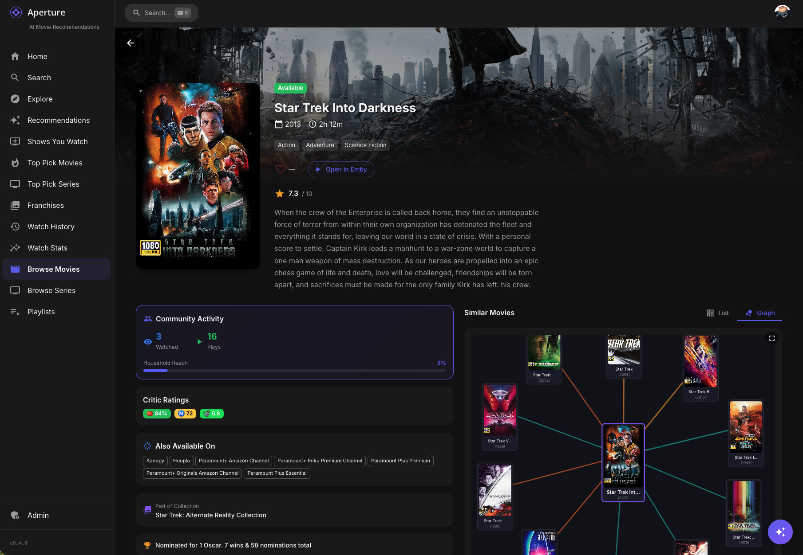Image resolution: width=803 pixels, height=555 pixels.
Task: Open Top Pick Series in sidebar
Action: pyautogui.click(x=56, y=184)
